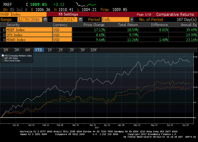198x142 pixels.
Task: Click MXWO price change 9.66%
Action: pyautogui.click(x=100, y=40)
